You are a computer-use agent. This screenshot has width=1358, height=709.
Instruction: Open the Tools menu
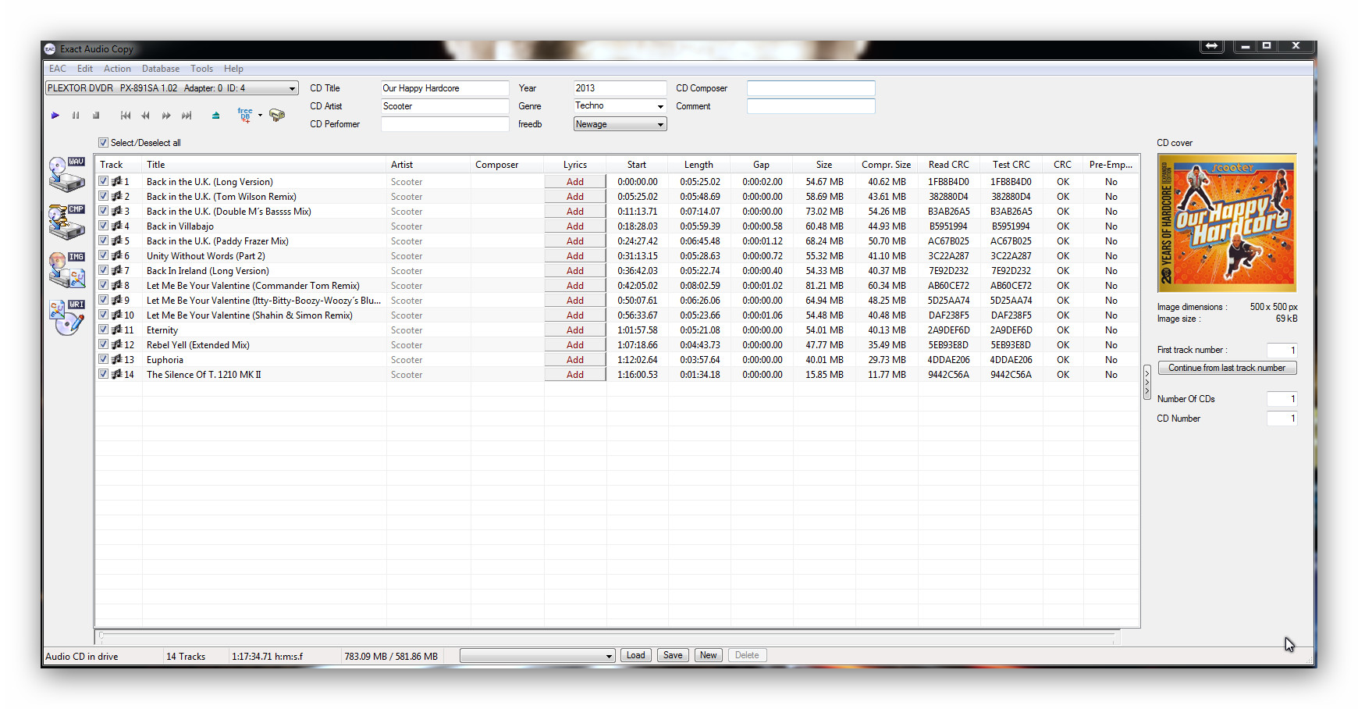(201, 69)
